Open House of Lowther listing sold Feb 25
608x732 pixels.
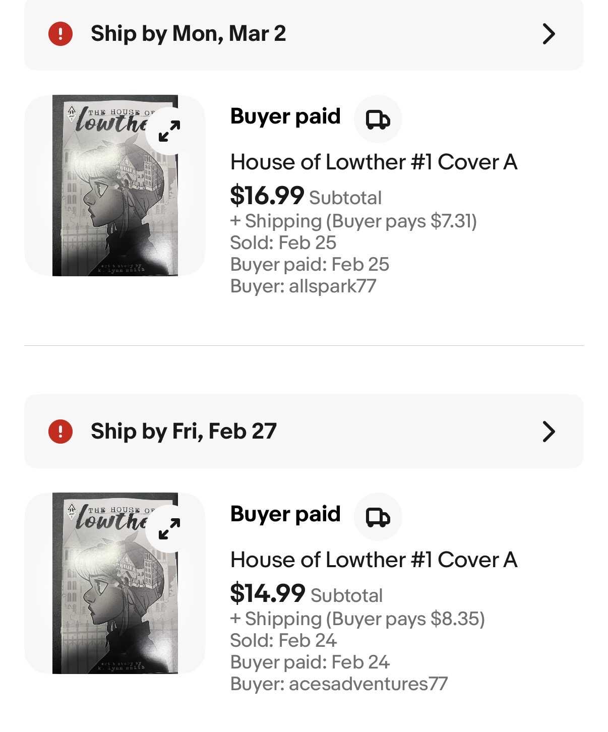point(374,162)
